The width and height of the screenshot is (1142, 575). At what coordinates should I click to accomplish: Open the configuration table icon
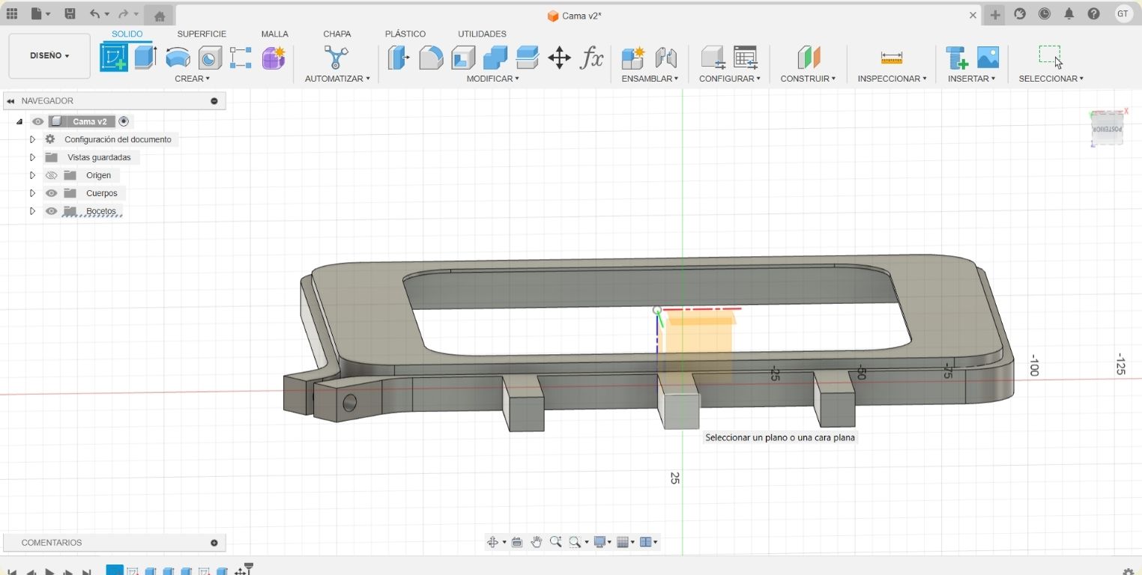tap(746, 58)
